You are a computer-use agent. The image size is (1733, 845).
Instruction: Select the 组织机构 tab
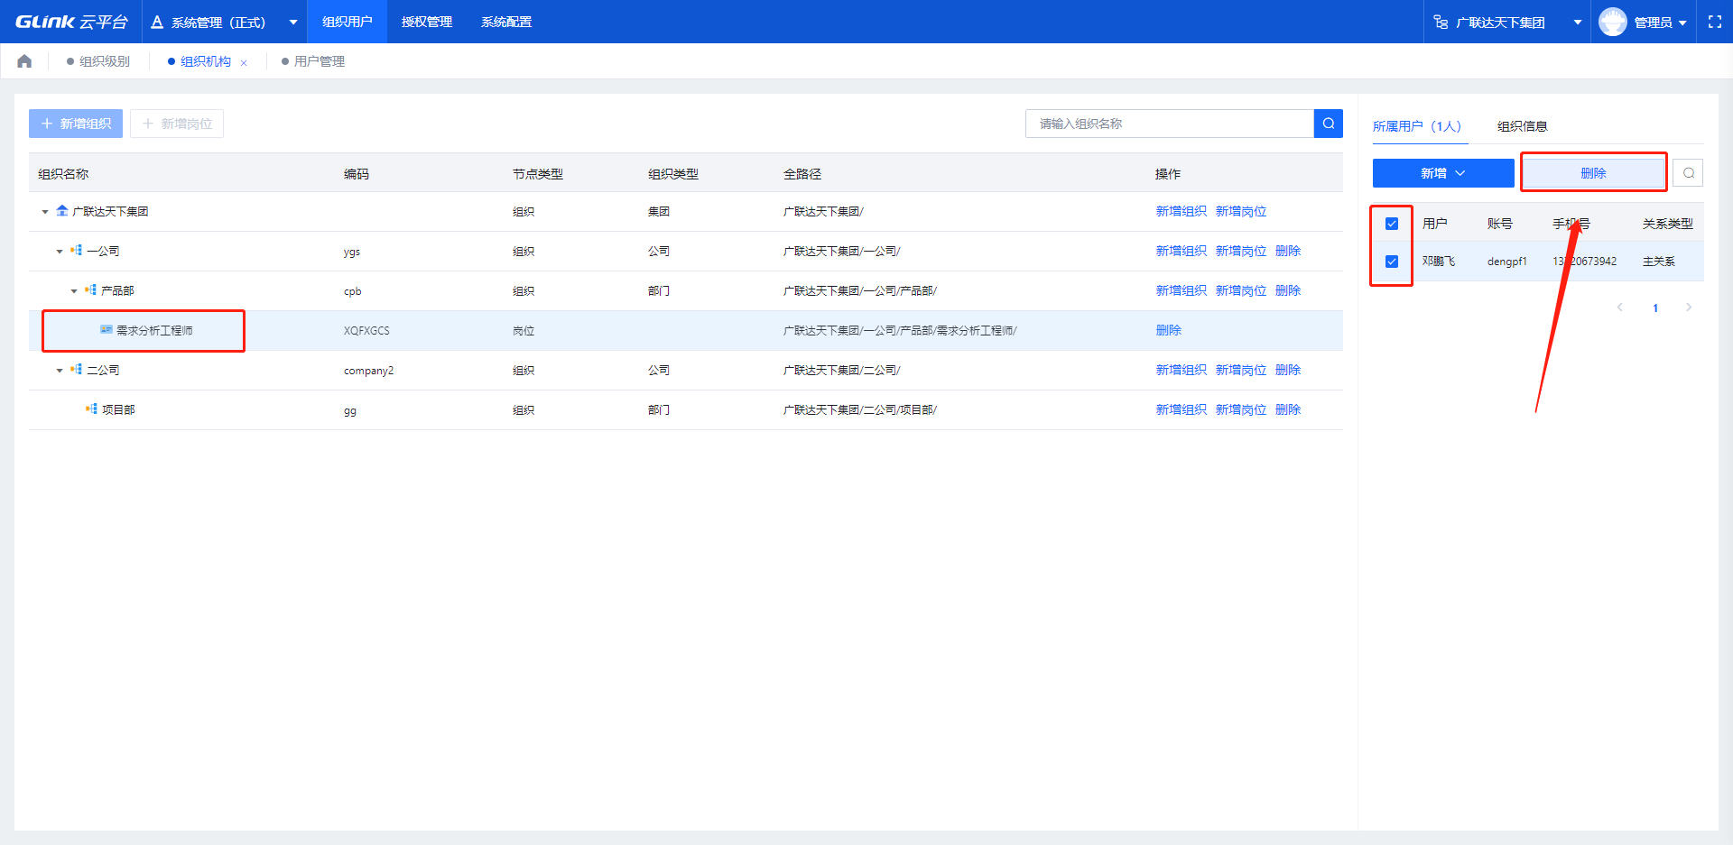click(x=206, y=61)
